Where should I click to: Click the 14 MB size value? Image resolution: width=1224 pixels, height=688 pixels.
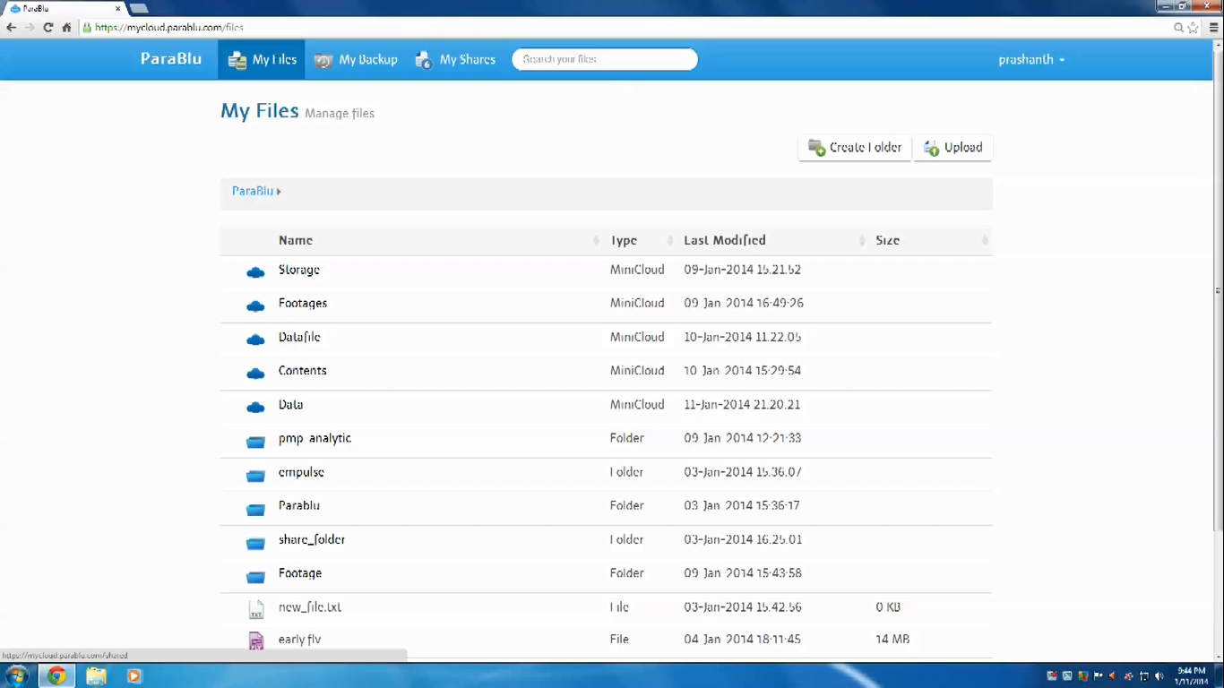pos(892,640)
